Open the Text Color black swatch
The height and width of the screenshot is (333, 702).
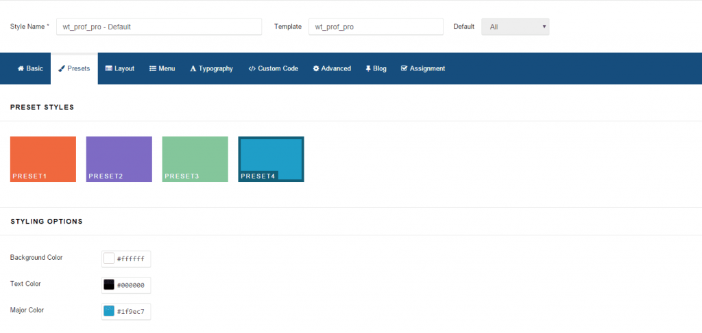(109, 284)
